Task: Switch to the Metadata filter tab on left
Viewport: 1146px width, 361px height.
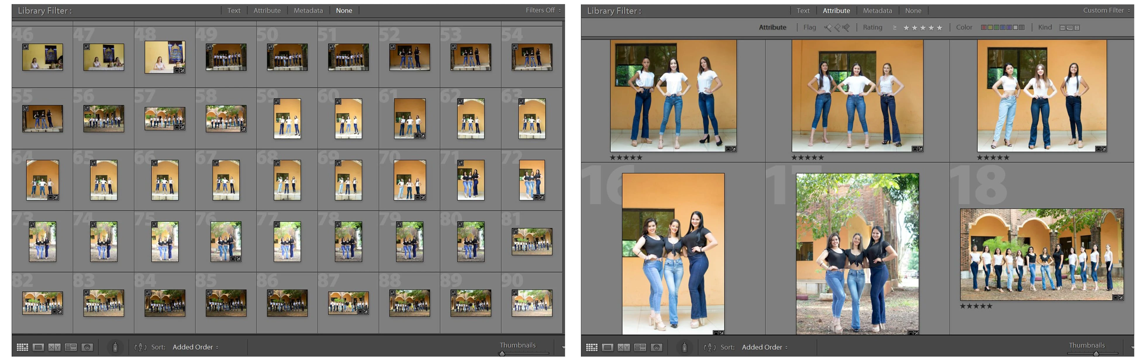Action: [x=308, y=11]
